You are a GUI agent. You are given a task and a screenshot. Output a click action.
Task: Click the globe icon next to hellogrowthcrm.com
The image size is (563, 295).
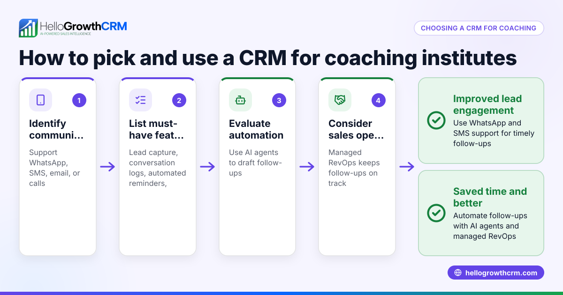pos(458,273)
